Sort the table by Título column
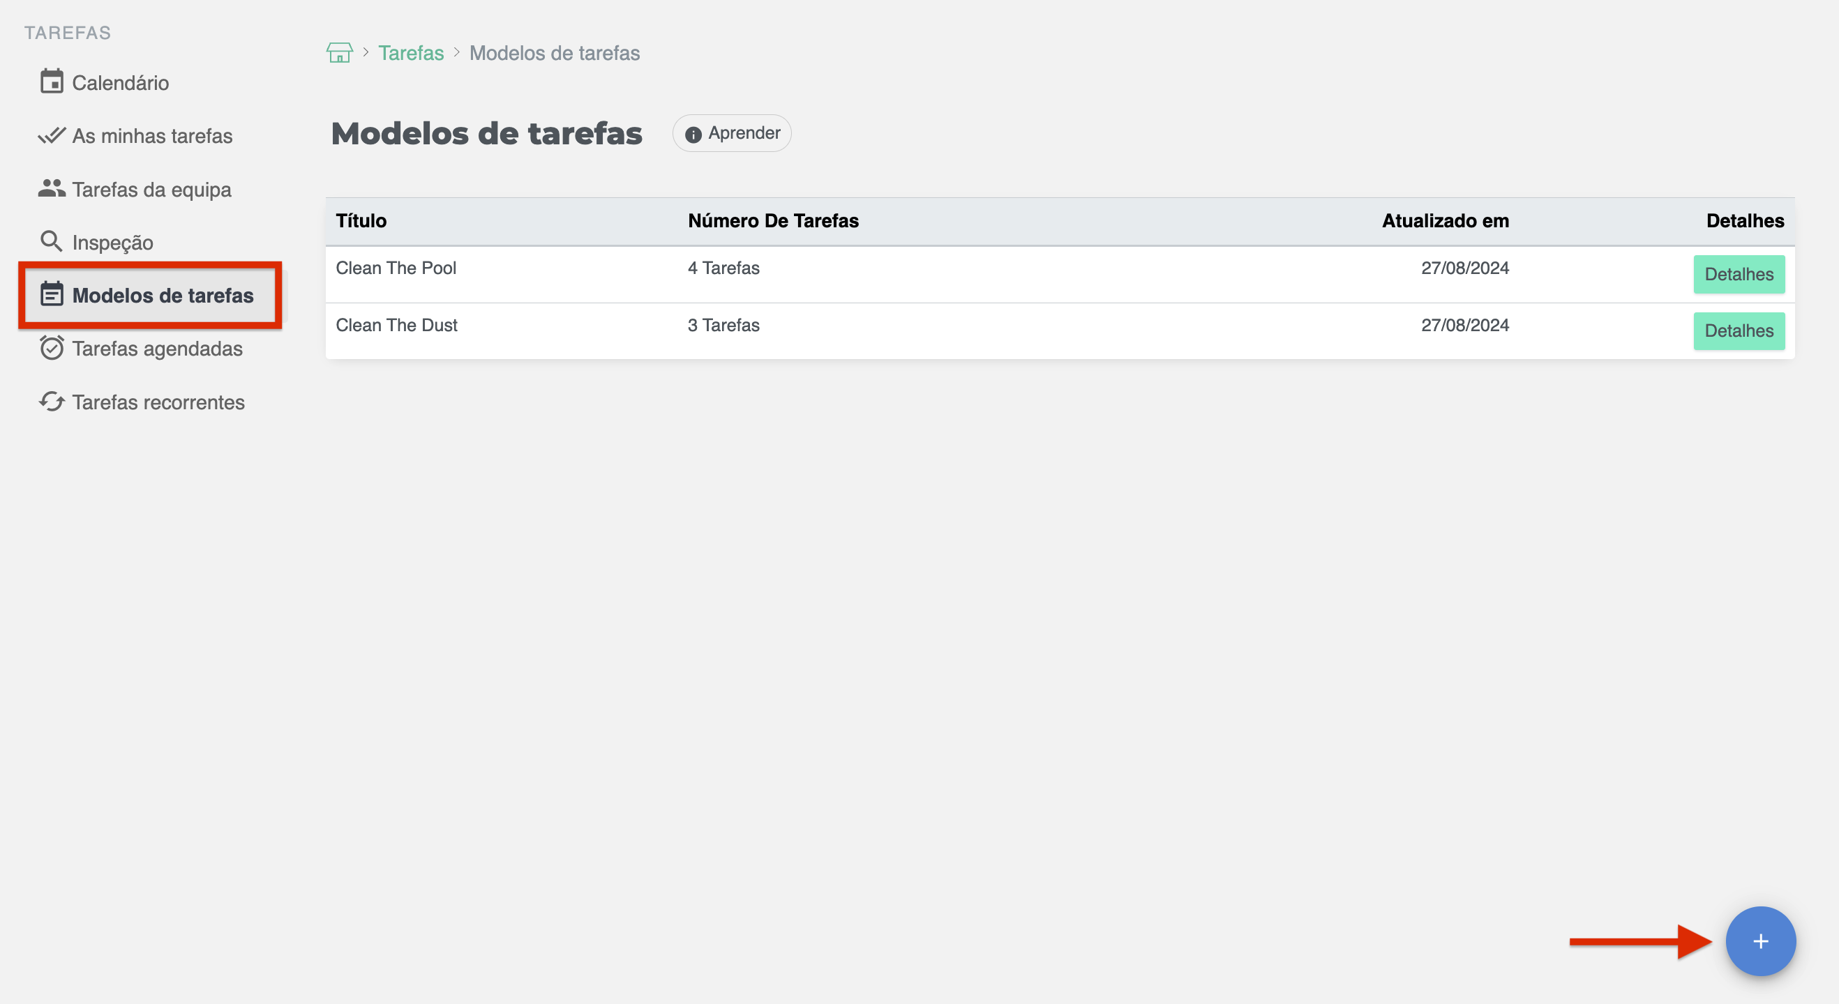The height and width of the screenshot is (1004, 1839). click(361, 220)
